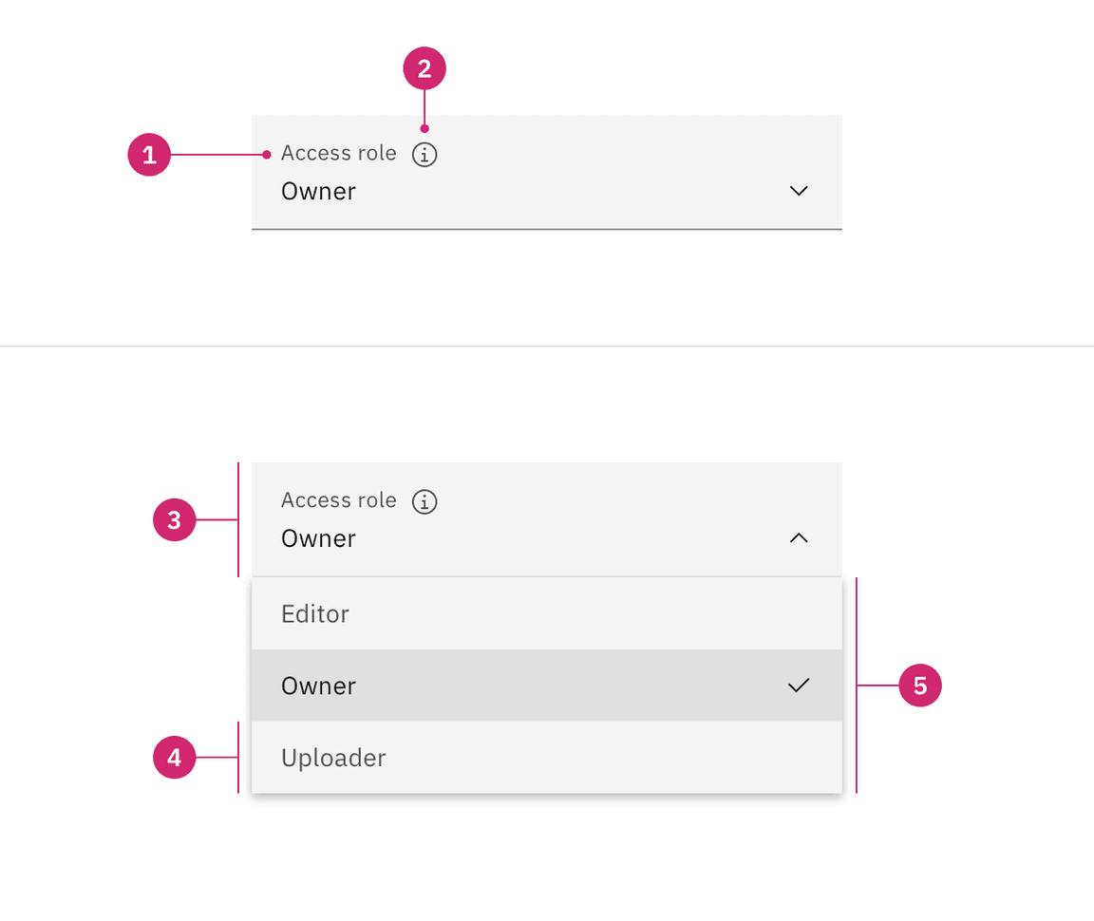Click annotation badge number 1
Screen dimensions: 1094x921
point(149,155)
